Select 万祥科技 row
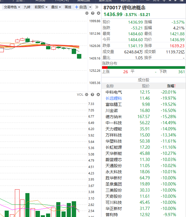This screenshot has height=217, width=186. pos(143,135)
